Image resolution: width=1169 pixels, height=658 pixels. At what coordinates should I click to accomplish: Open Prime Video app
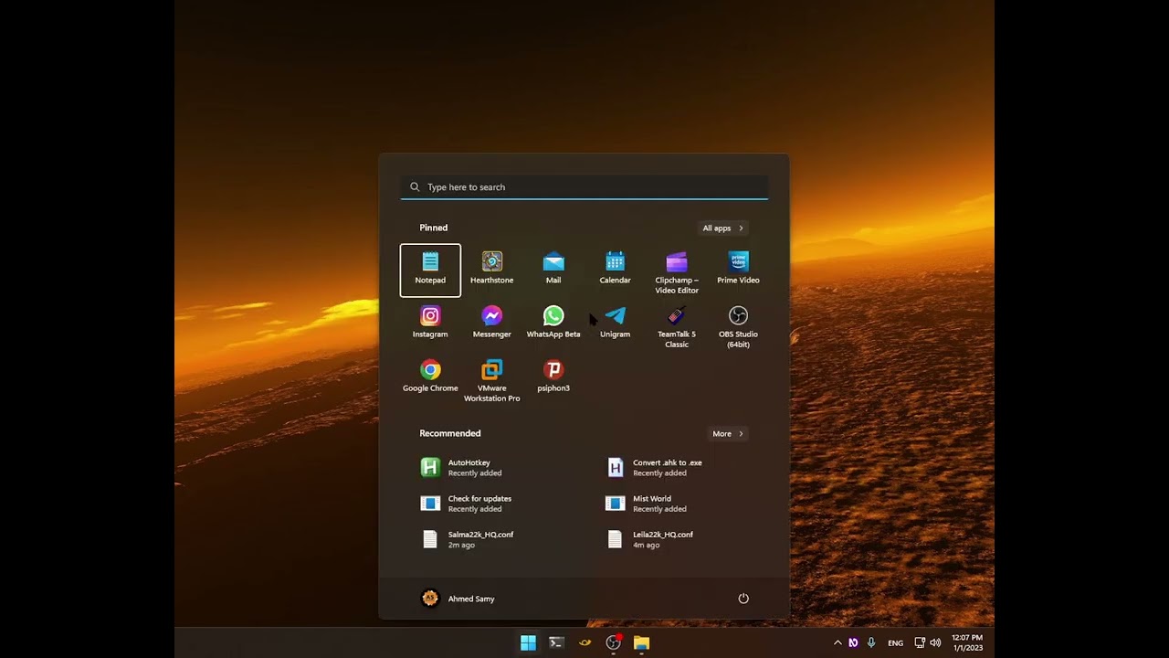pyautogui.click(x=738, y=270)
